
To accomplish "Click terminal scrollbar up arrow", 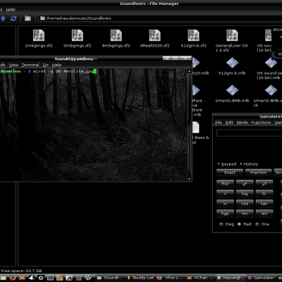I will coord(190,70).
